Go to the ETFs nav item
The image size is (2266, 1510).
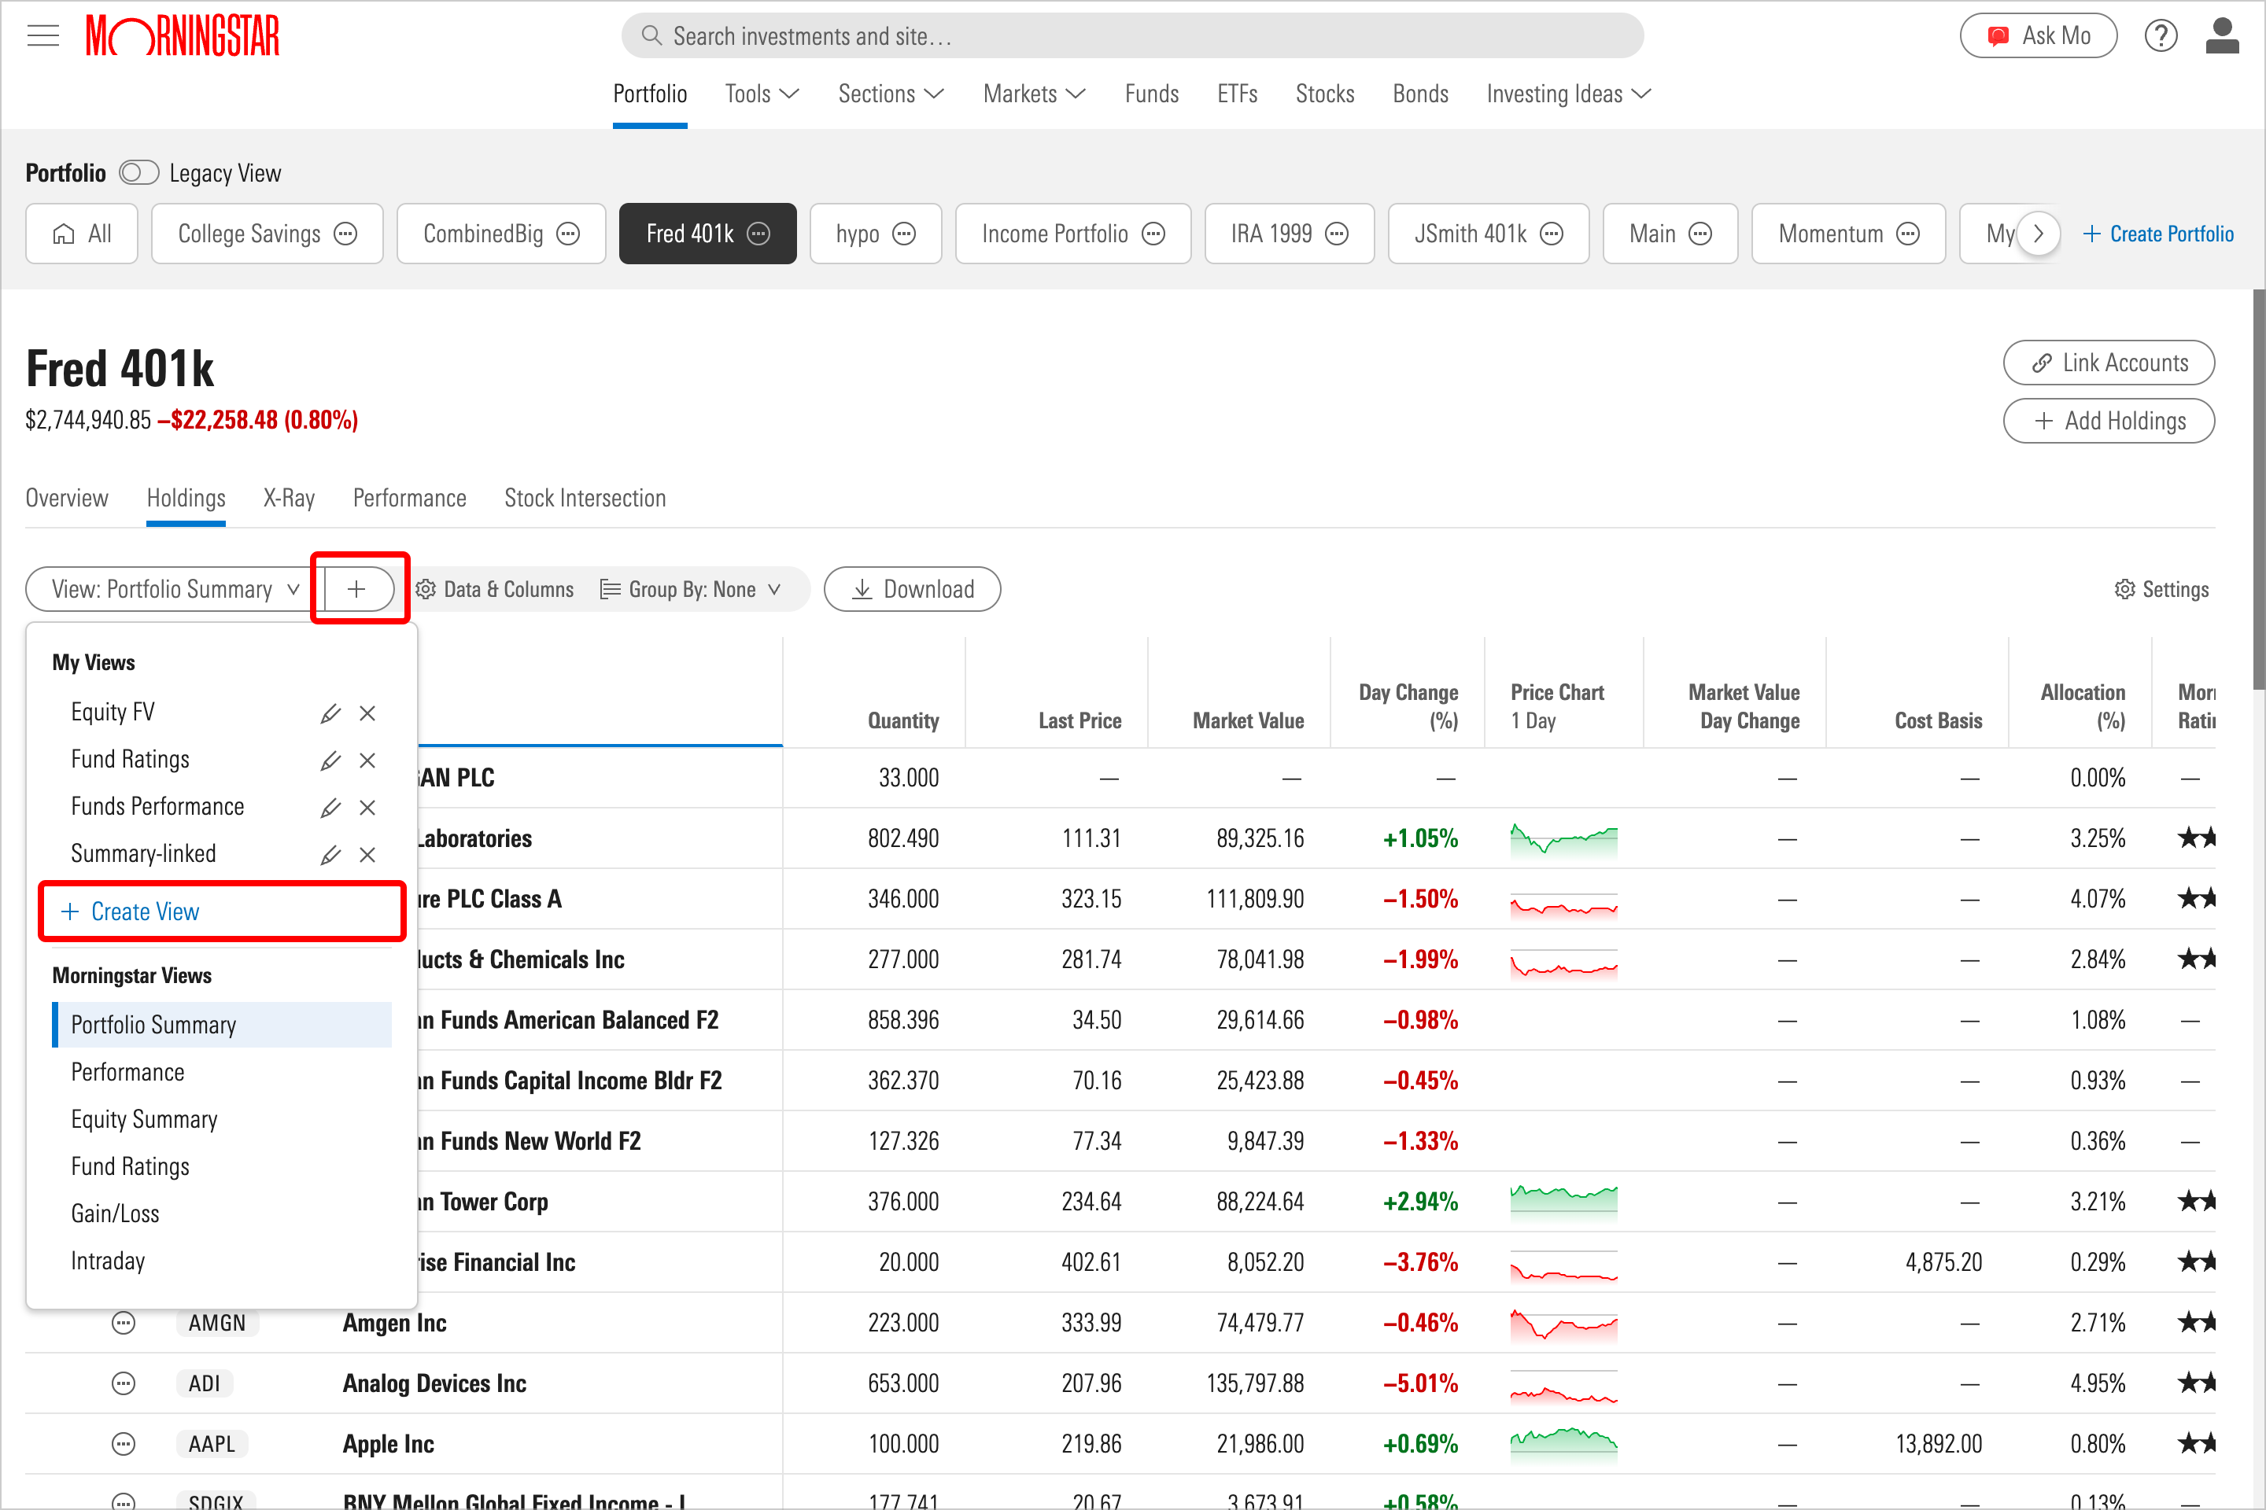click(1237, 94)
